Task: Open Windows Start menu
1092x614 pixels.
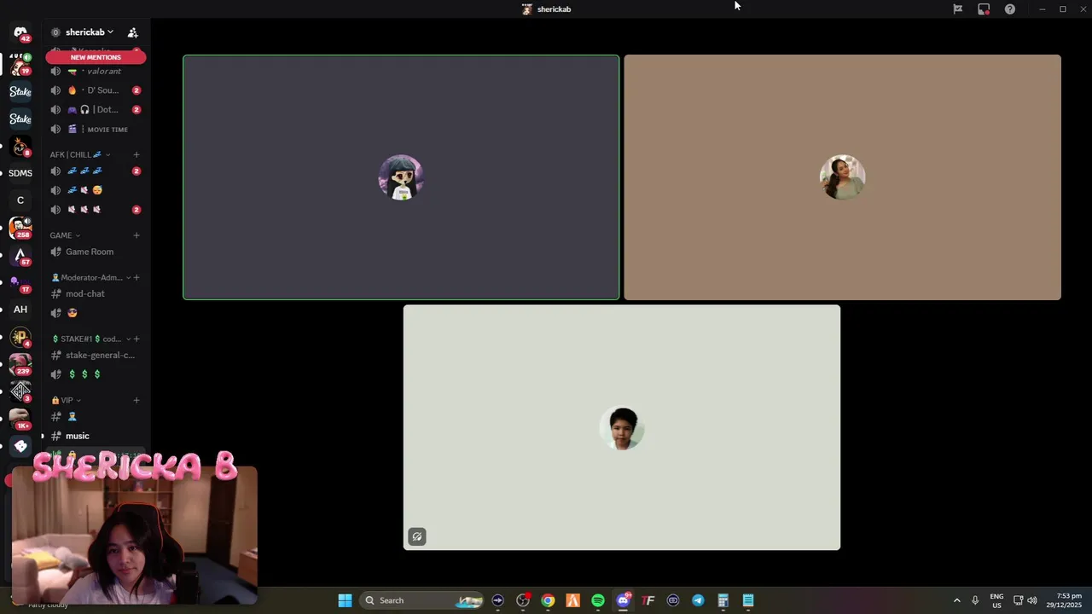Action: point(345,600)
